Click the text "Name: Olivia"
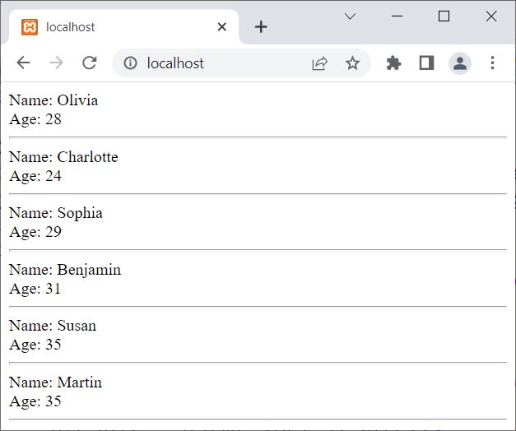The image size is (516, 431). [x=53, y=100]
